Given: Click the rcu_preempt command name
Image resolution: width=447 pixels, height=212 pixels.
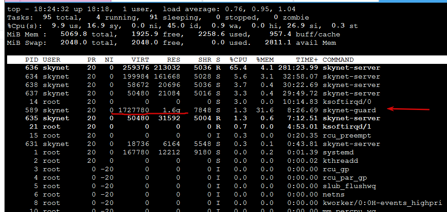Looking at the screenshot, I should pos(347,135).
